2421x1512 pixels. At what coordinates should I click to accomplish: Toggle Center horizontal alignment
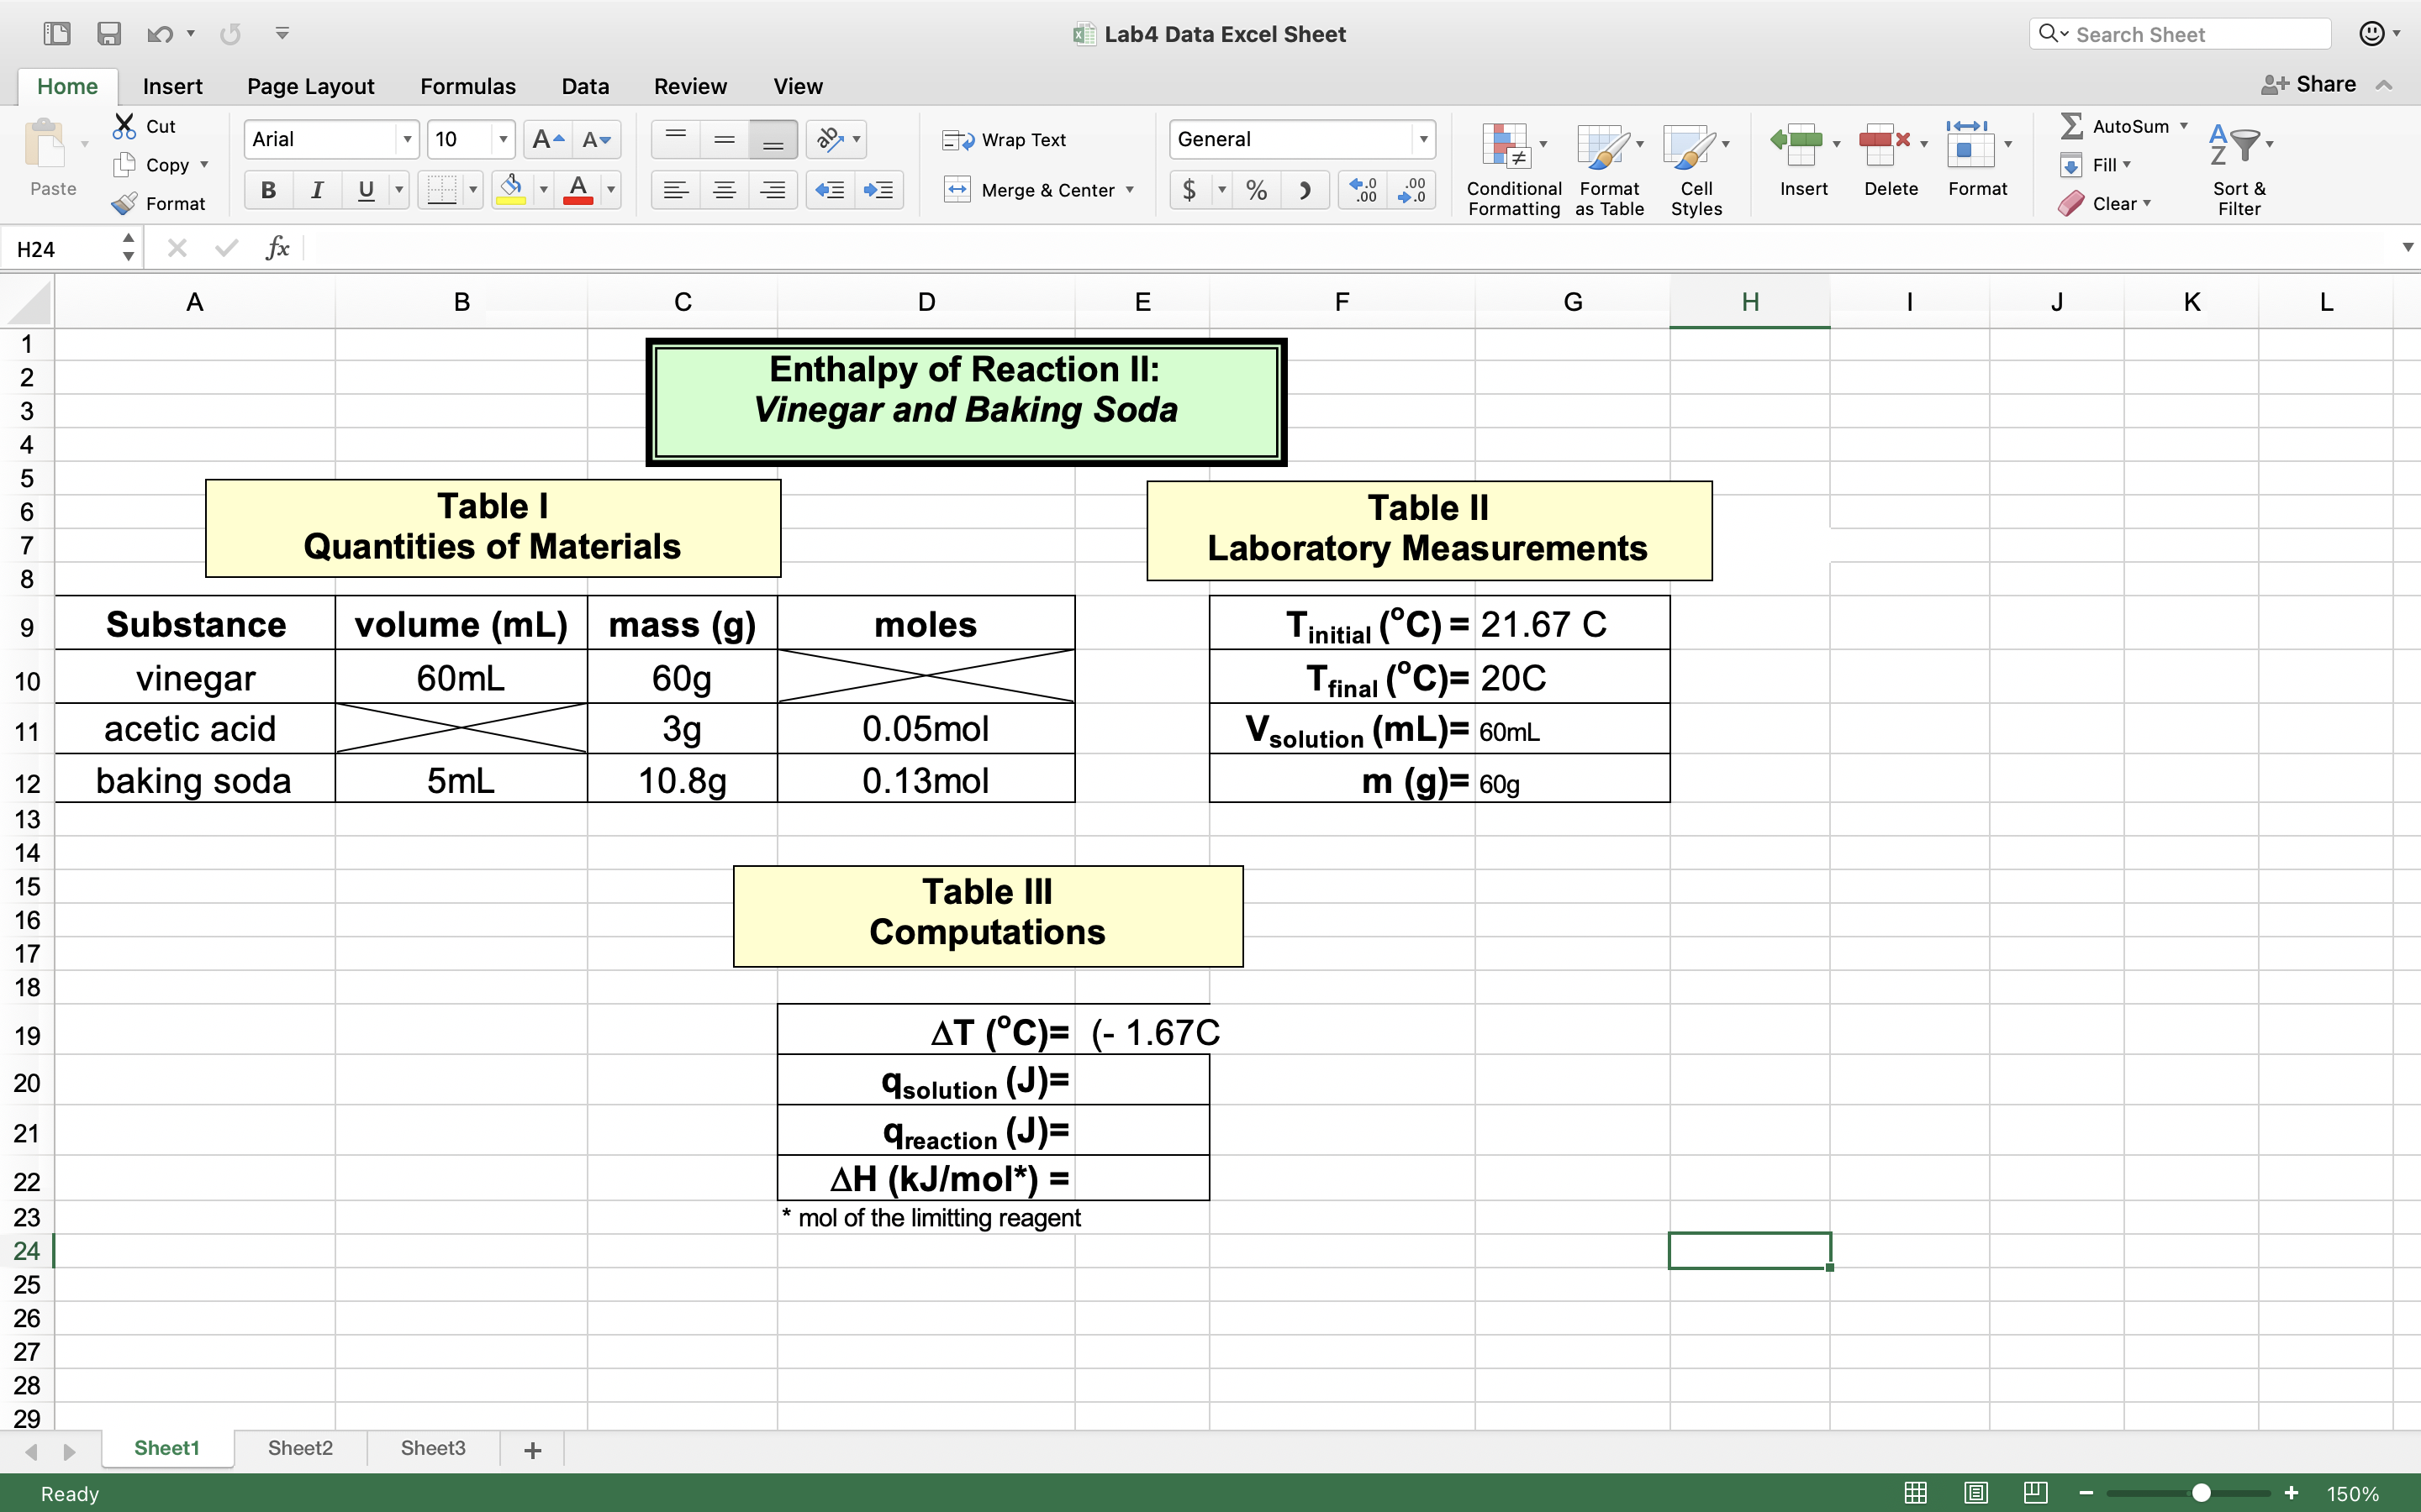point(725,190)
